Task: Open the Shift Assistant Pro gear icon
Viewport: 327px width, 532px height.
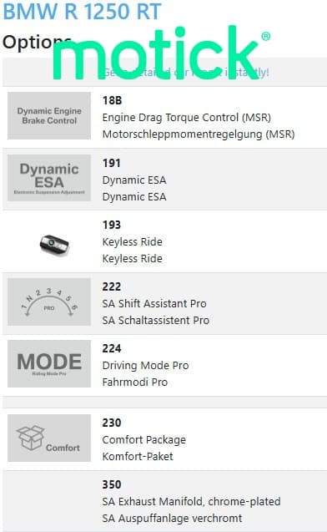Action: tap(49, 302)
